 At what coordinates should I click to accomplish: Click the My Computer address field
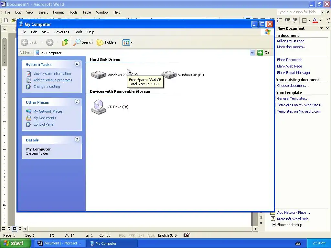pyautogui.click(x=142, y=53)
